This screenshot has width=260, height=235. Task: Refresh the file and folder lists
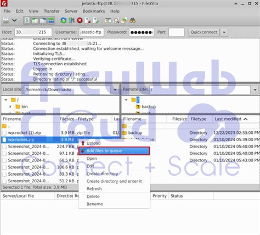point(64,20)
